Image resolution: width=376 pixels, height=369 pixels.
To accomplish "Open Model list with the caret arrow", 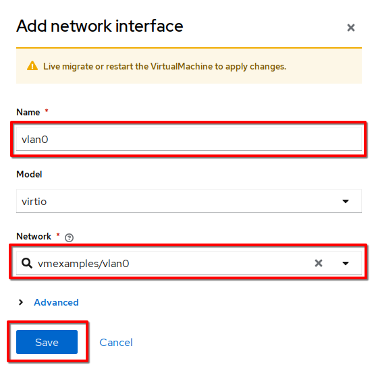I will click(x=346, y=201).
